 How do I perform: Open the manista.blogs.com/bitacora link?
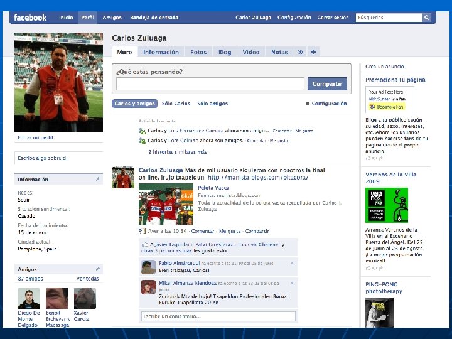click(258, 178)
